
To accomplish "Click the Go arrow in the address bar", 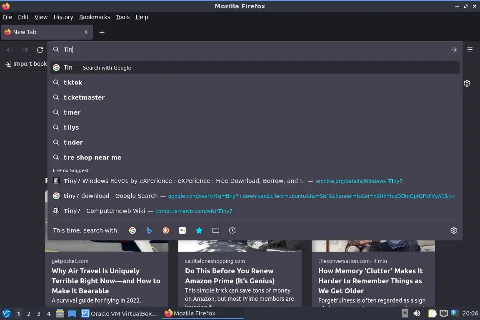I will [x=454, y=50].
